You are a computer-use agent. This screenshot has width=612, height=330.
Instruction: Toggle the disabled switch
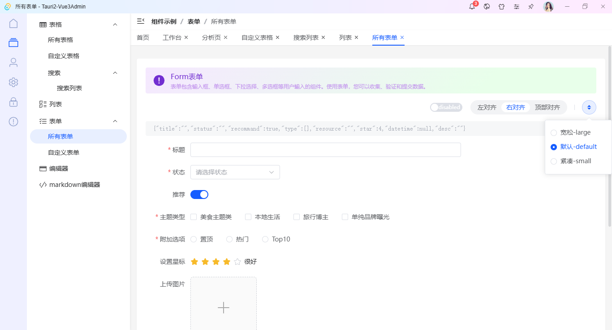tap(446, 107)
